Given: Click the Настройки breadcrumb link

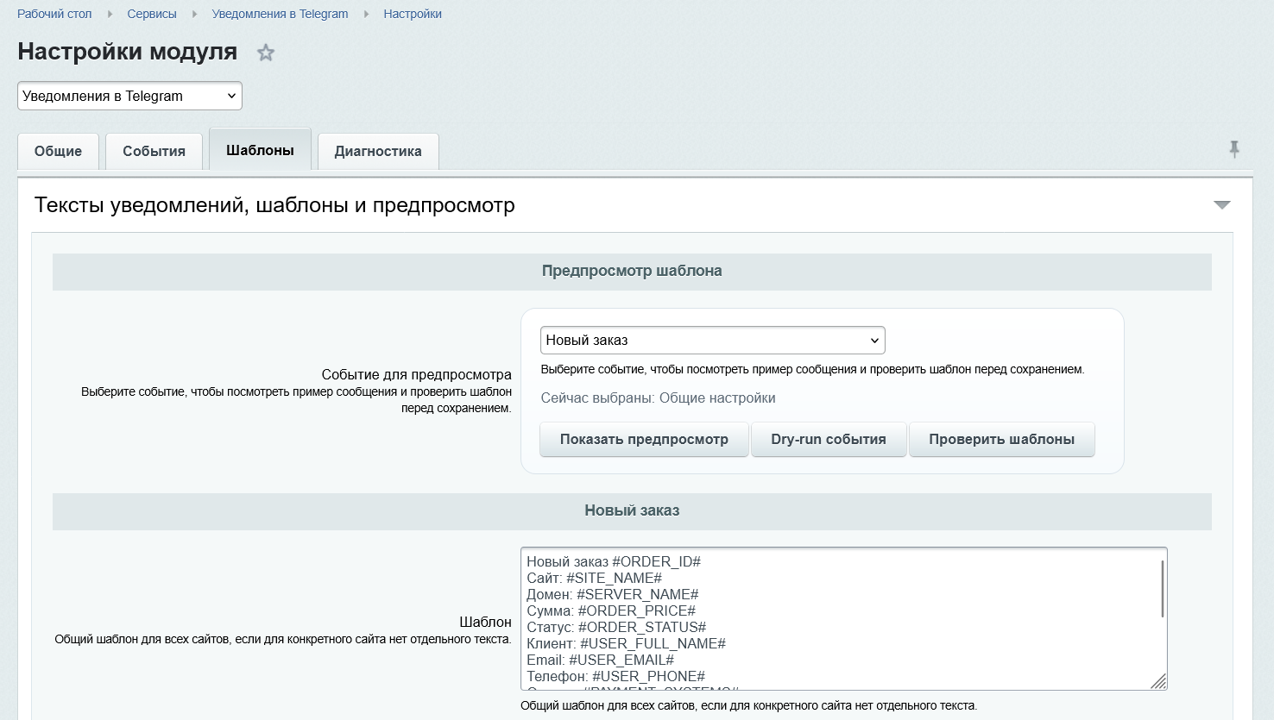Looking at the screenshot, I should tap(413, 14).
